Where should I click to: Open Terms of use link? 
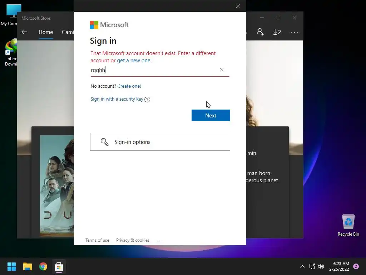[x=97, y=240]
